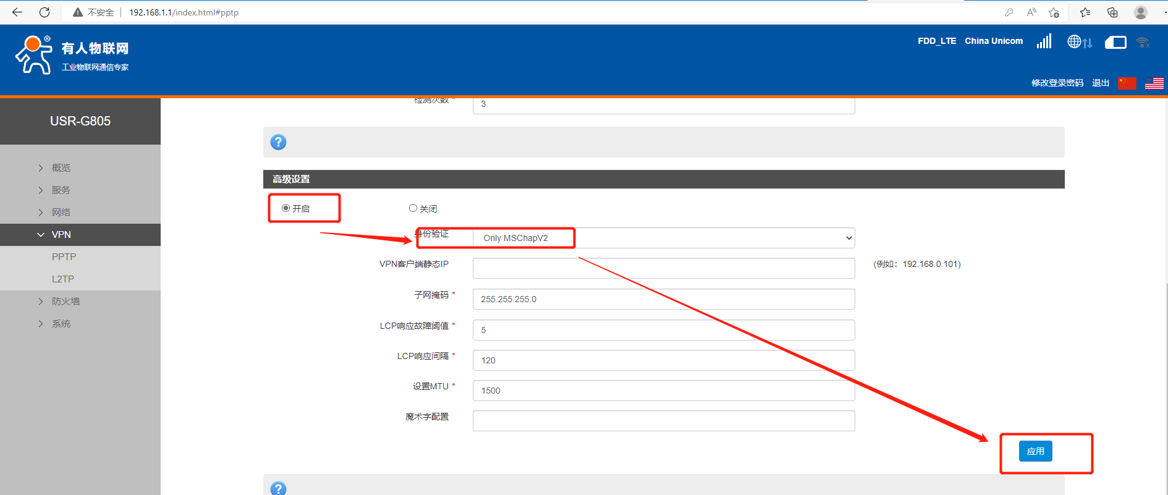Open the browser profile avatar icon
1168x495 pixels.
(x=1140, y=12)
